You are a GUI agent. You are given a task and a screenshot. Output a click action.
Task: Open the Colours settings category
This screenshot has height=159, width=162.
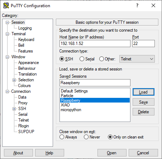coord(24,86)
